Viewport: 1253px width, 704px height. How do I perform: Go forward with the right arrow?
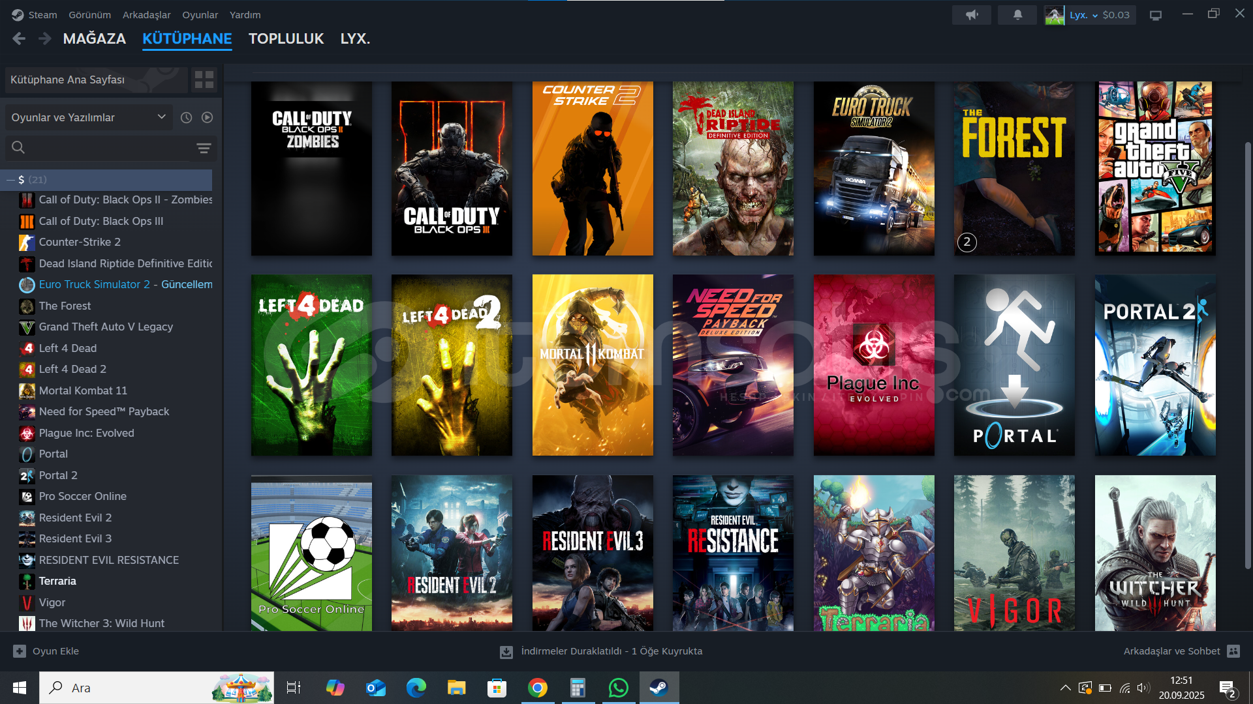click(x=44, y=39)
